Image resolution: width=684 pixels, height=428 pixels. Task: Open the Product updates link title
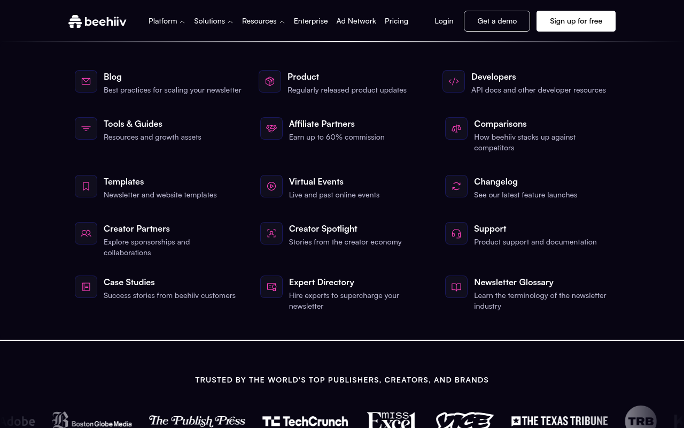303,77
